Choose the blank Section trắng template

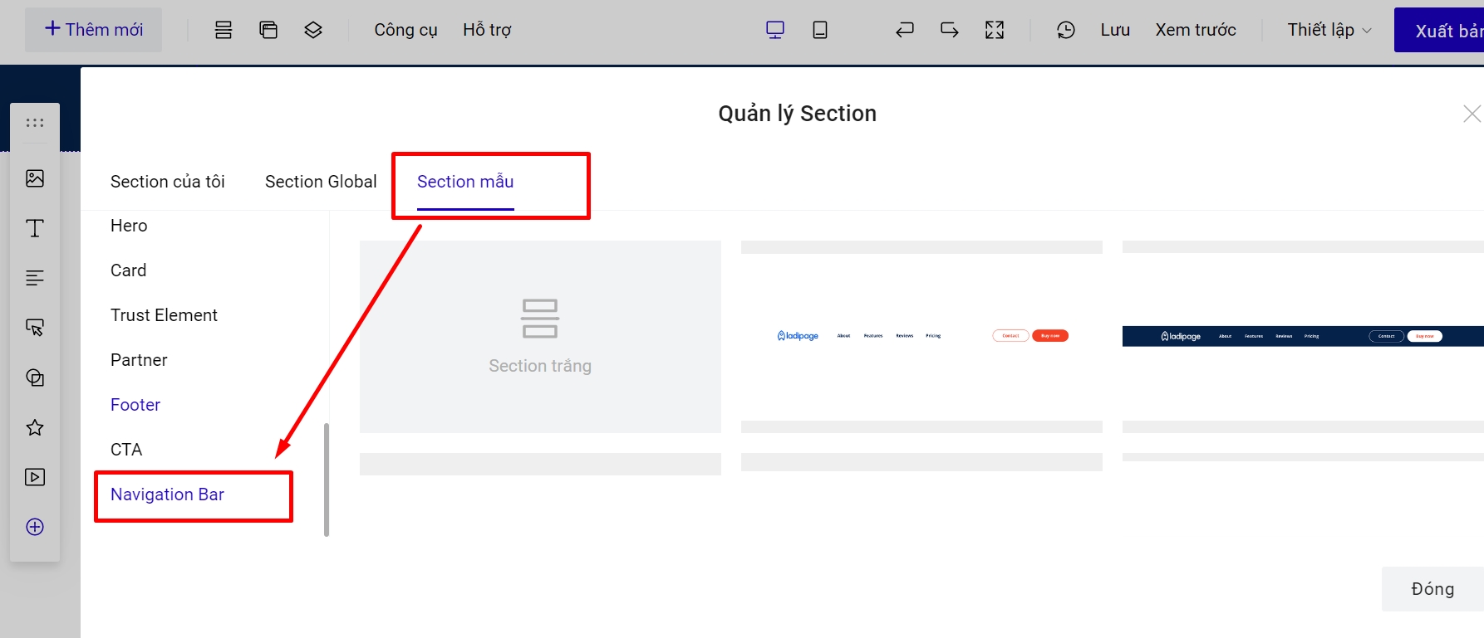pyautogui.click(x=540, y=336)
